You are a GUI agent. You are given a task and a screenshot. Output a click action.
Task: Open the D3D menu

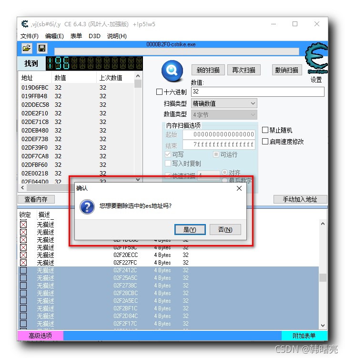click(94, 36)
